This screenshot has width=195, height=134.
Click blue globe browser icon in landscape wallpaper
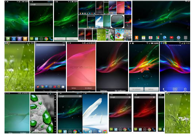[x=165, y=38]
